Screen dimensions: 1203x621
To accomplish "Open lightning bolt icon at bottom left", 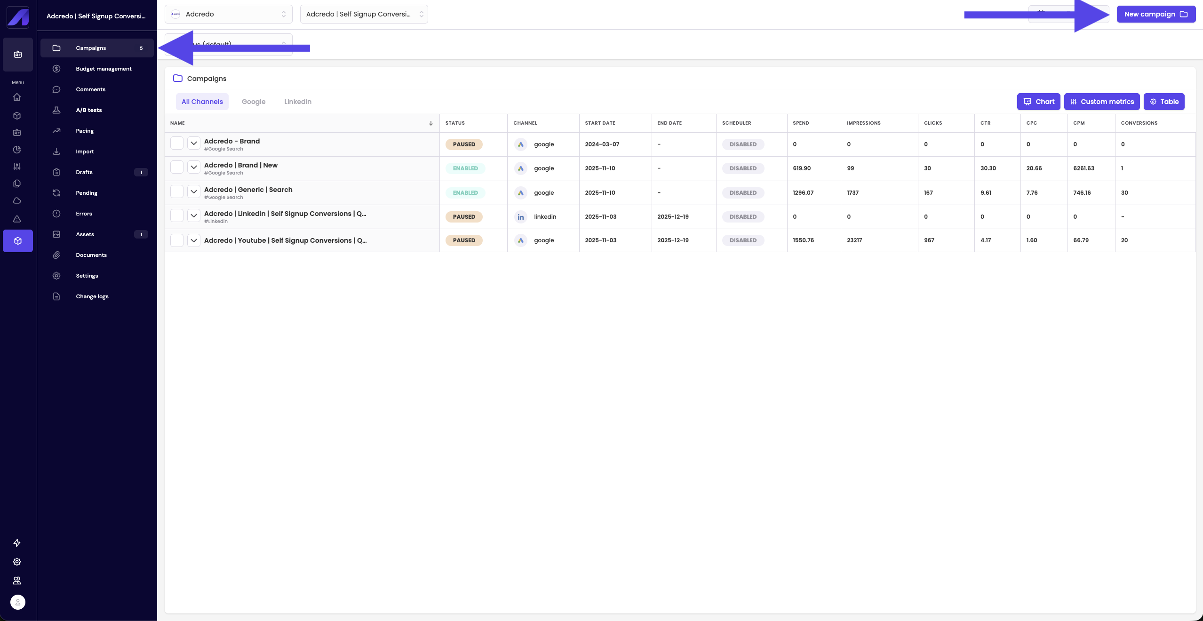I will 17,543.
